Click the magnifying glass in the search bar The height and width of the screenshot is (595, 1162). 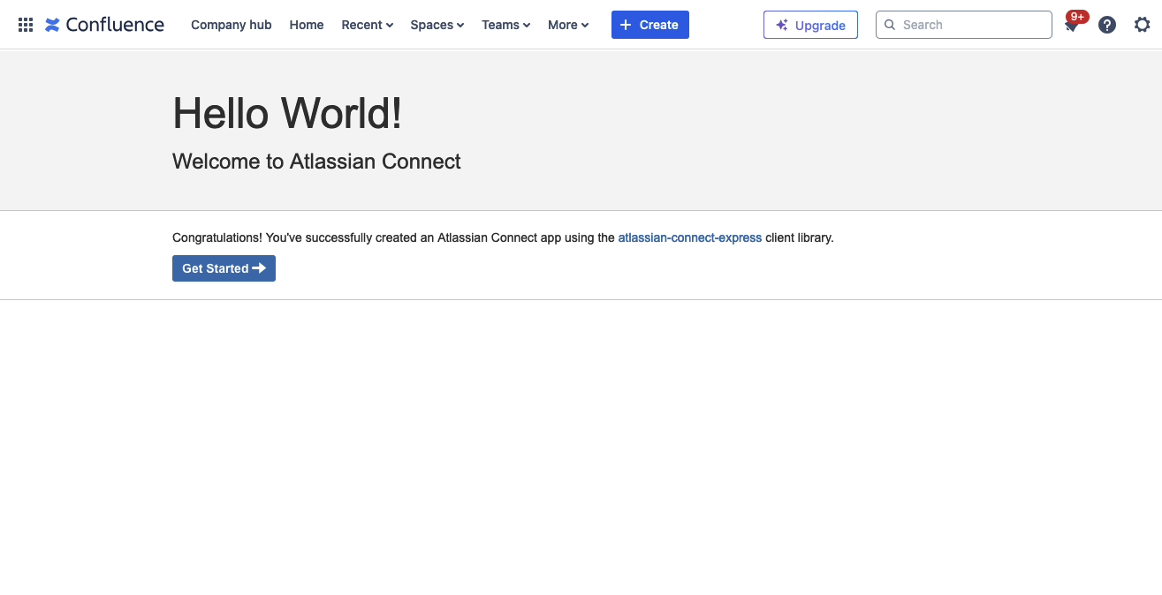(x=890, y=25)
